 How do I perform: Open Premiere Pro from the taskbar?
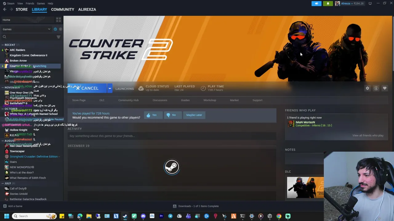pos(161,216)
